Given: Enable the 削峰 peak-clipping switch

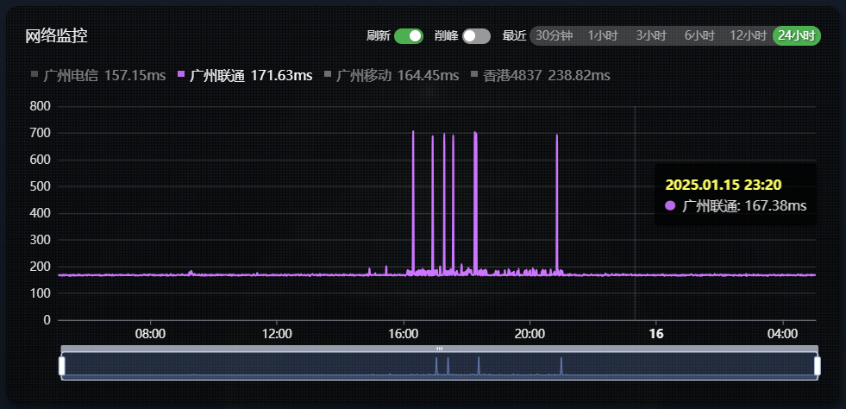Looking at the screenshot, I should [476, 35].
